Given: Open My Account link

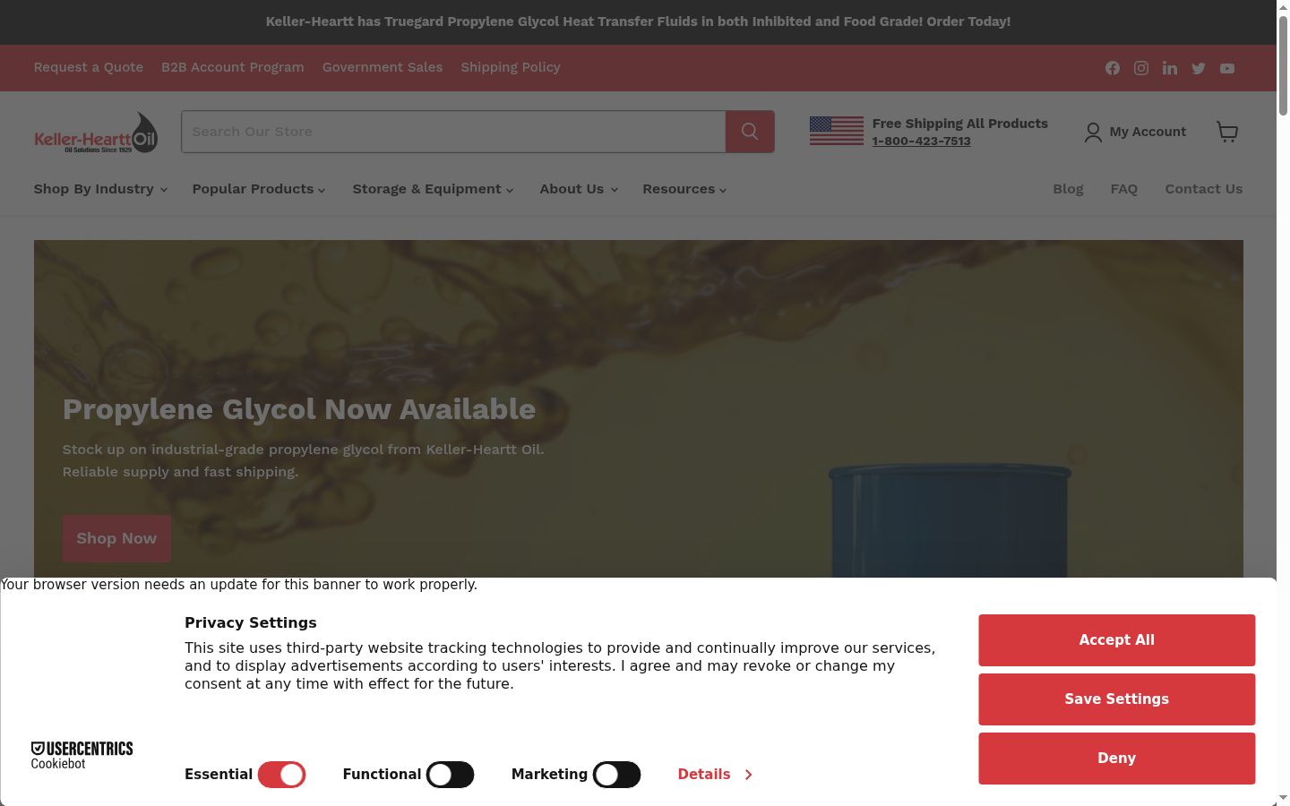Looking at the screenshot, I should (1134, 132).
